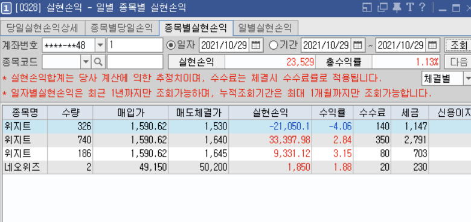This screenshot has width=471, height=222.
Task: Expand the 계좌번호 account dropdown
Action: coord(100,45)
